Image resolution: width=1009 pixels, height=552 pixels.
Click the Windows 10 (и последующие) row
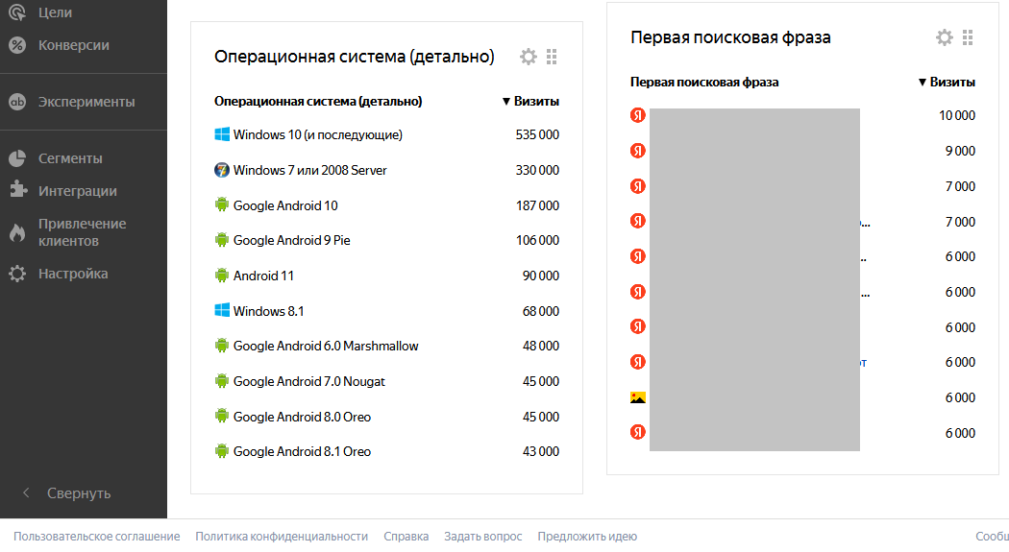(386, 135)
